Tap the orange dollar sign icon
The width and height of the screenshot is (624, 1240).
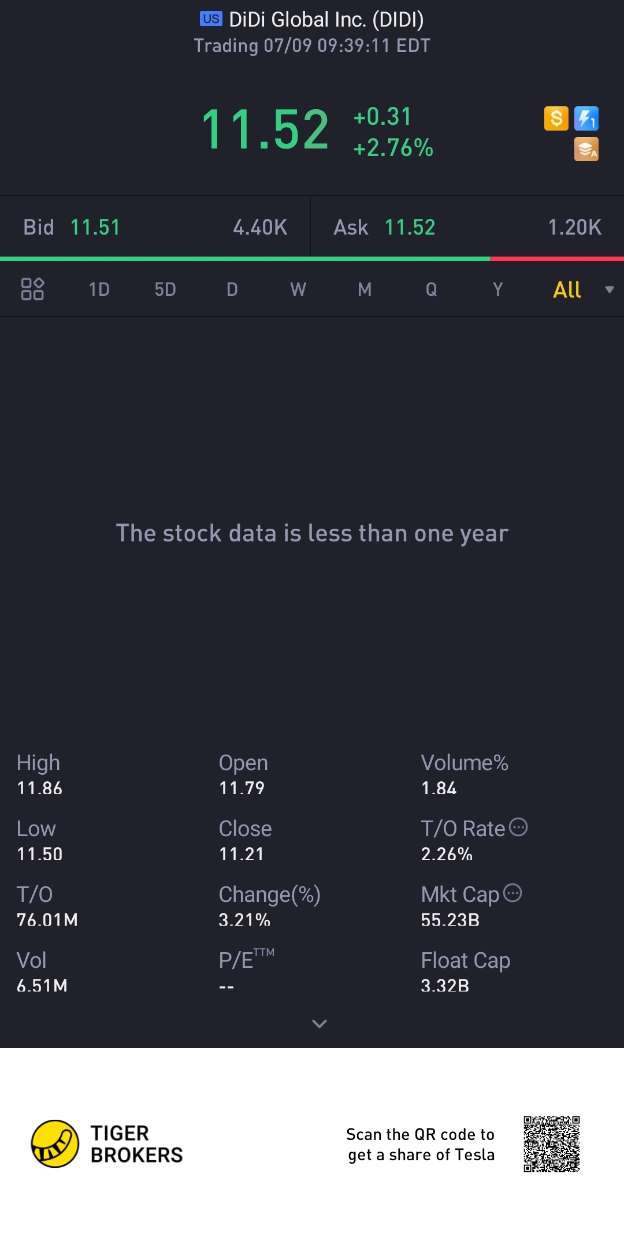tap(556, 118)
